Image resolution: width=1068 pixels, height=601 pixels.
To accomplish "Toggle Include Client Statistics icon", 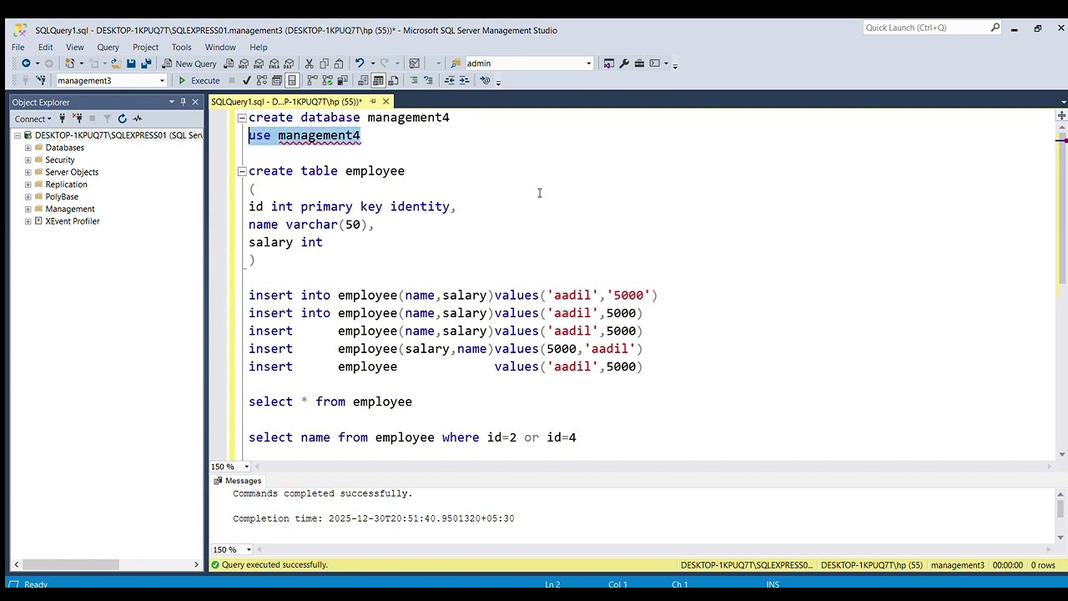I will point(342,81).
